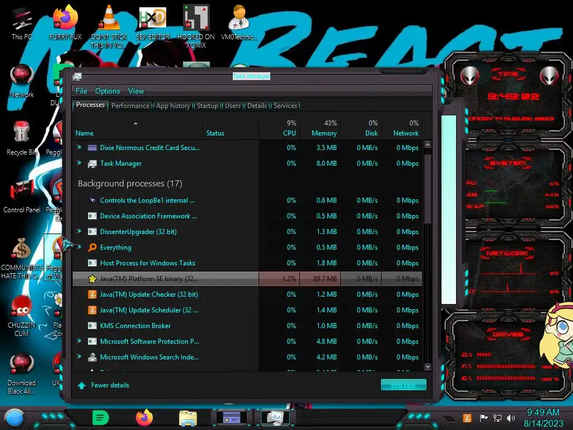Select the CHUZZIN CUM desktop icon
Viewport: 573px width, 430px height.
coord(22,315)
